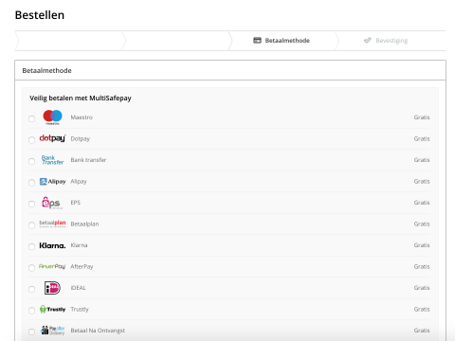The width and height of the screenshot is (455, 341).
Task: Select the iDEAL payment radio button
Action: click(x=31, y=289)
